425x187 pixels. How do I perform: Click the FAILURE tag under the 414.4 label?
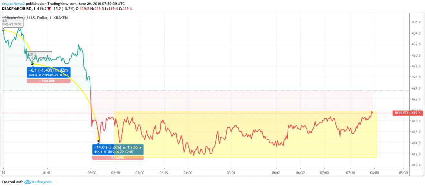coord(118,158)
